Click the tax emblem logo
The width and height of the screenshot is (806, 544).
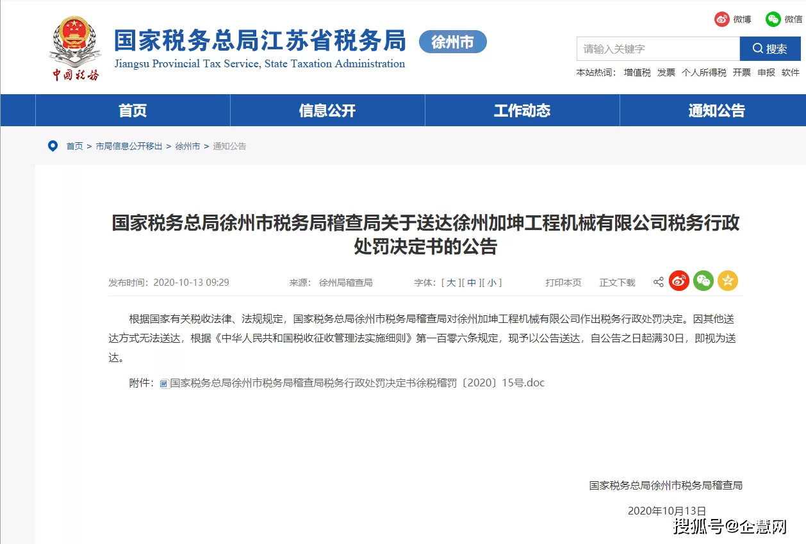(x=76, y=48)
